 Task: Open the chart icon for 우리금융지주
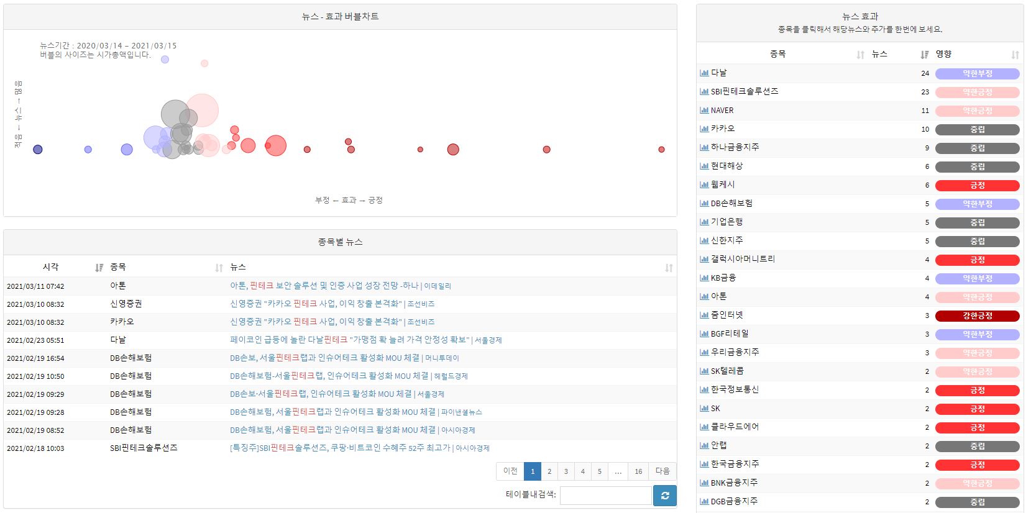(704, 353)
